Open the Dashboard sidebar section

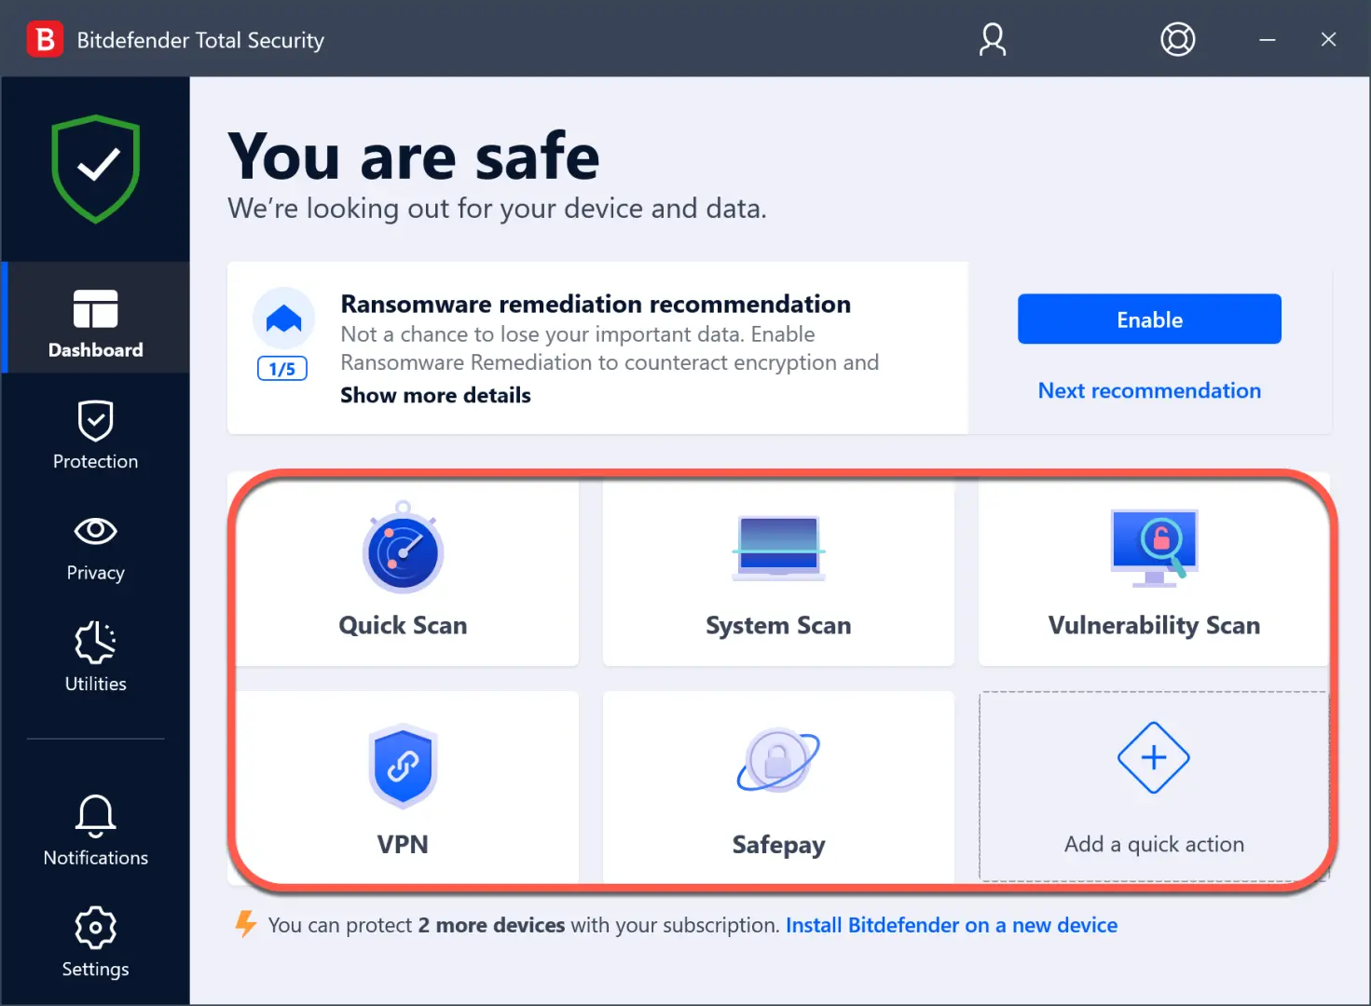(x=96, y=319)
